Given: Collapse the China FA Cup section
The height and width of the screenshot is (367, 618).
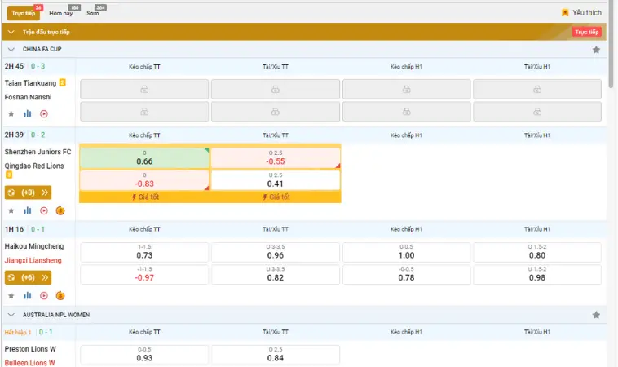Looking at the screenshot, I should [x=11, y=50].
